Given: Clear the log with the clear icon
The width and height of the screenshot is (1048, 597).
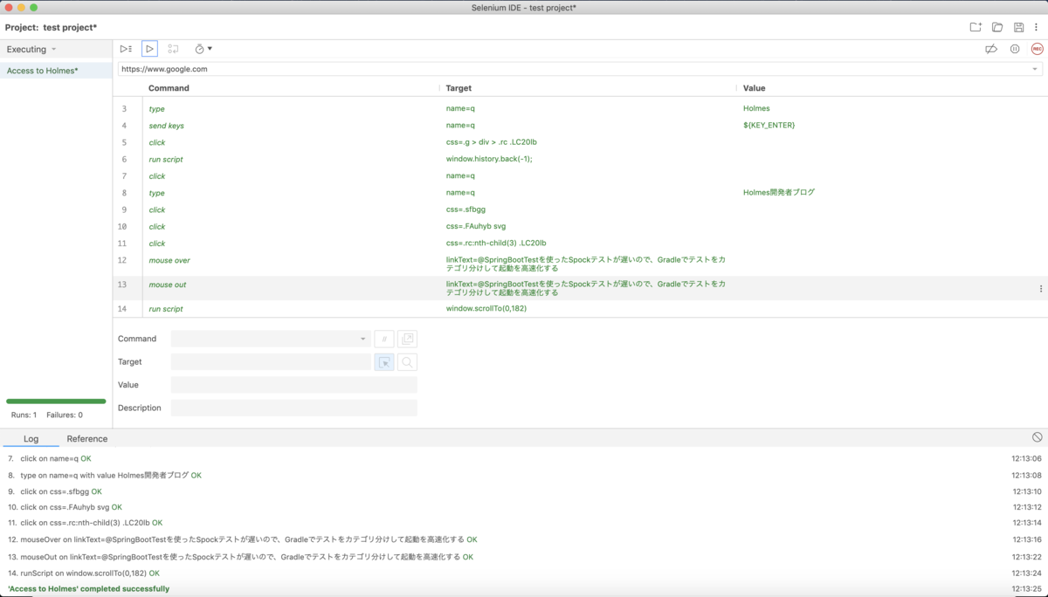Looking at the screenshot, I should [1037, 436].
